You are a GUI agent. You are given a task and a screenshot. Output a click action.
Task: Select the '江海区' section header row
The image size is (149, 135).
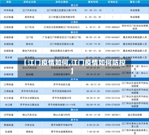coord(74,22)
